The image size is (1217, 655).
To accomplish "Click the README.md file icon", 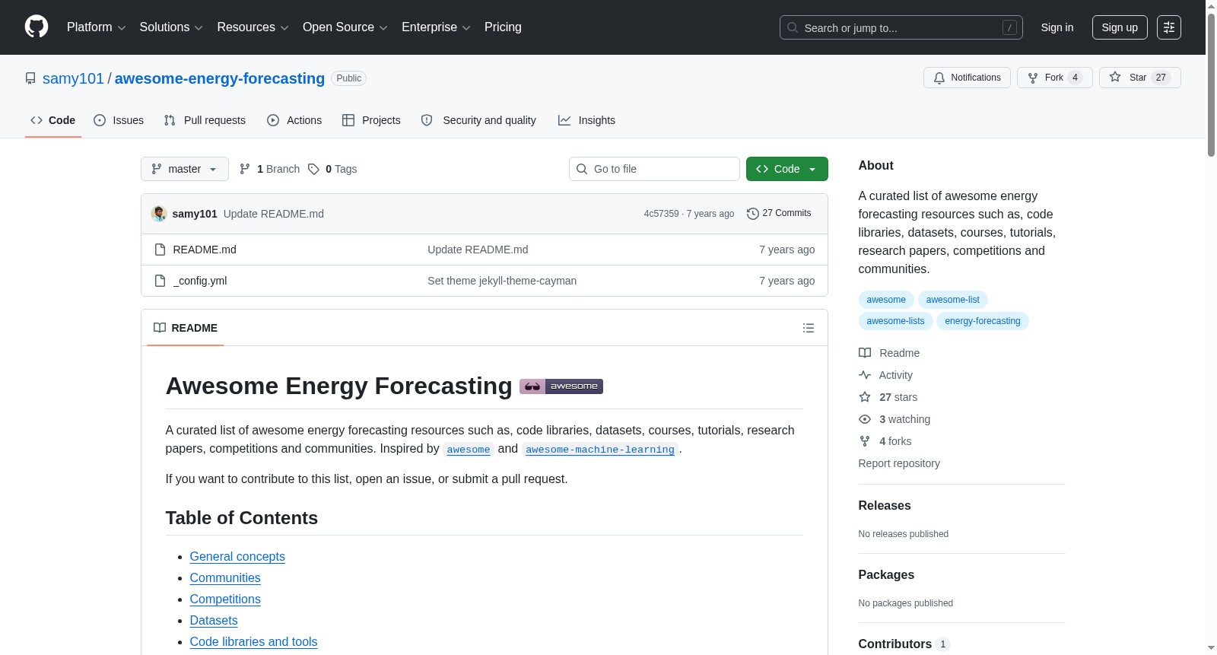I will pyautogui.click(x=160, y=250).
